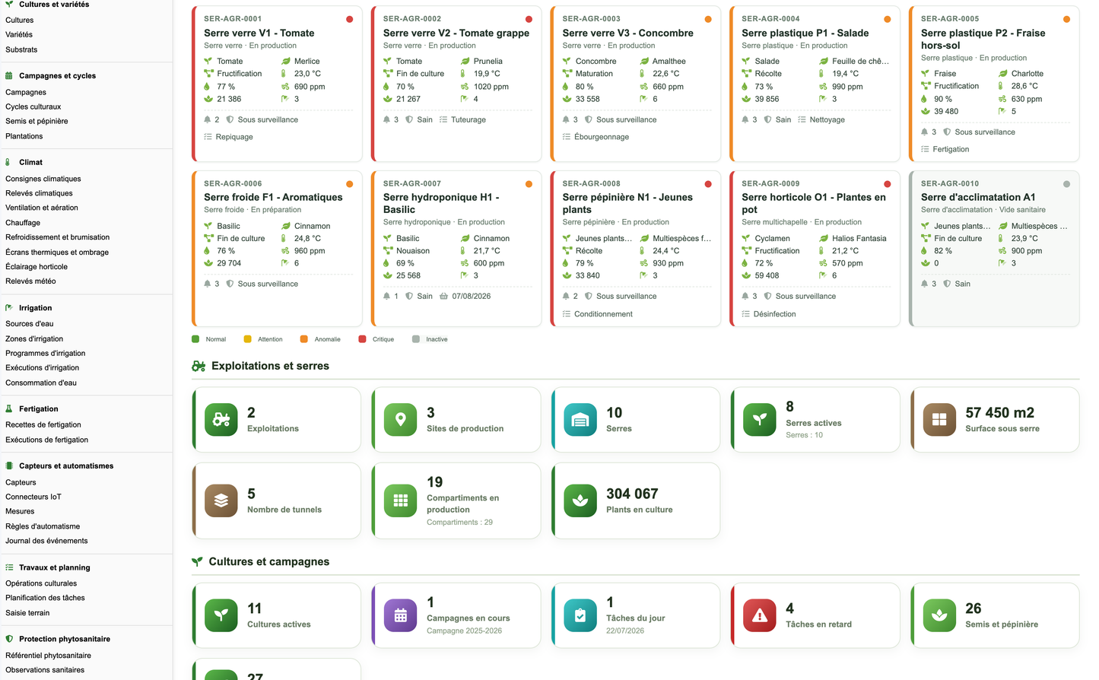Image resolution: width=1099 pixels, height=680 pixels.
Task: Open the 304 067 Plants en culture card
Action: [635, 500]
